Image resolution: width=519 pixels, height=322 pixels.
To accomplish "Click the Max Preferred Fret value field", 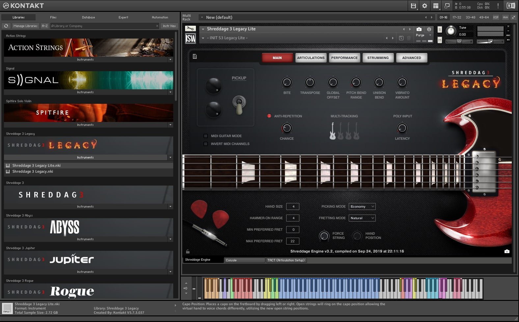I will (x=293, y=241).
